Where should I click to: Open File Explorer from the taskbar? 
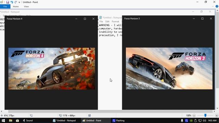click(11, 121)
